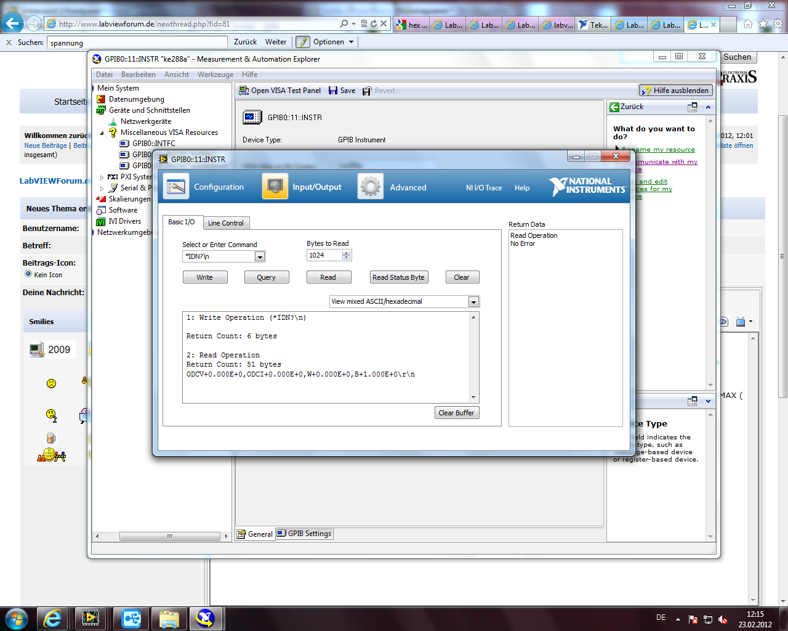Click the General tab icon at bottom

tap(242, 534)
